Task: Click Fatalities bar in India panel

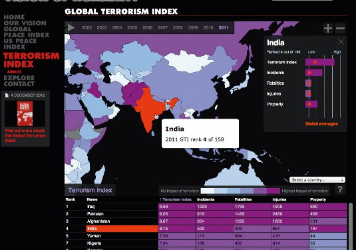Action: pyautogui.click(x=308, y=83)
